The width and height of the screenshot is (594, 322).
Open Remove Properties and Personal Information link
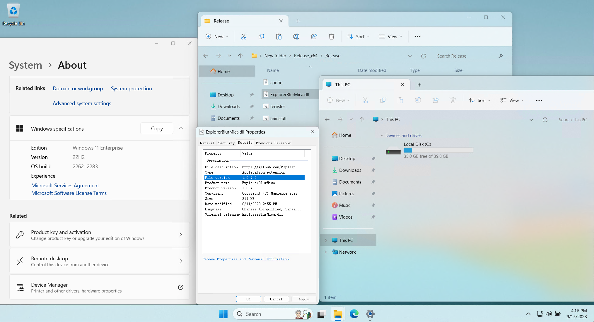[x=245, y=259]
